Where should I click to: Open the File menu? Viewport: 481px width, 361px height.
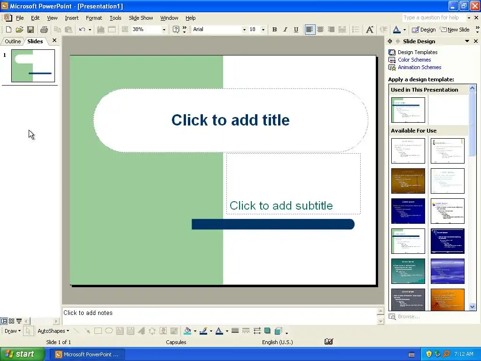[20, 18]
